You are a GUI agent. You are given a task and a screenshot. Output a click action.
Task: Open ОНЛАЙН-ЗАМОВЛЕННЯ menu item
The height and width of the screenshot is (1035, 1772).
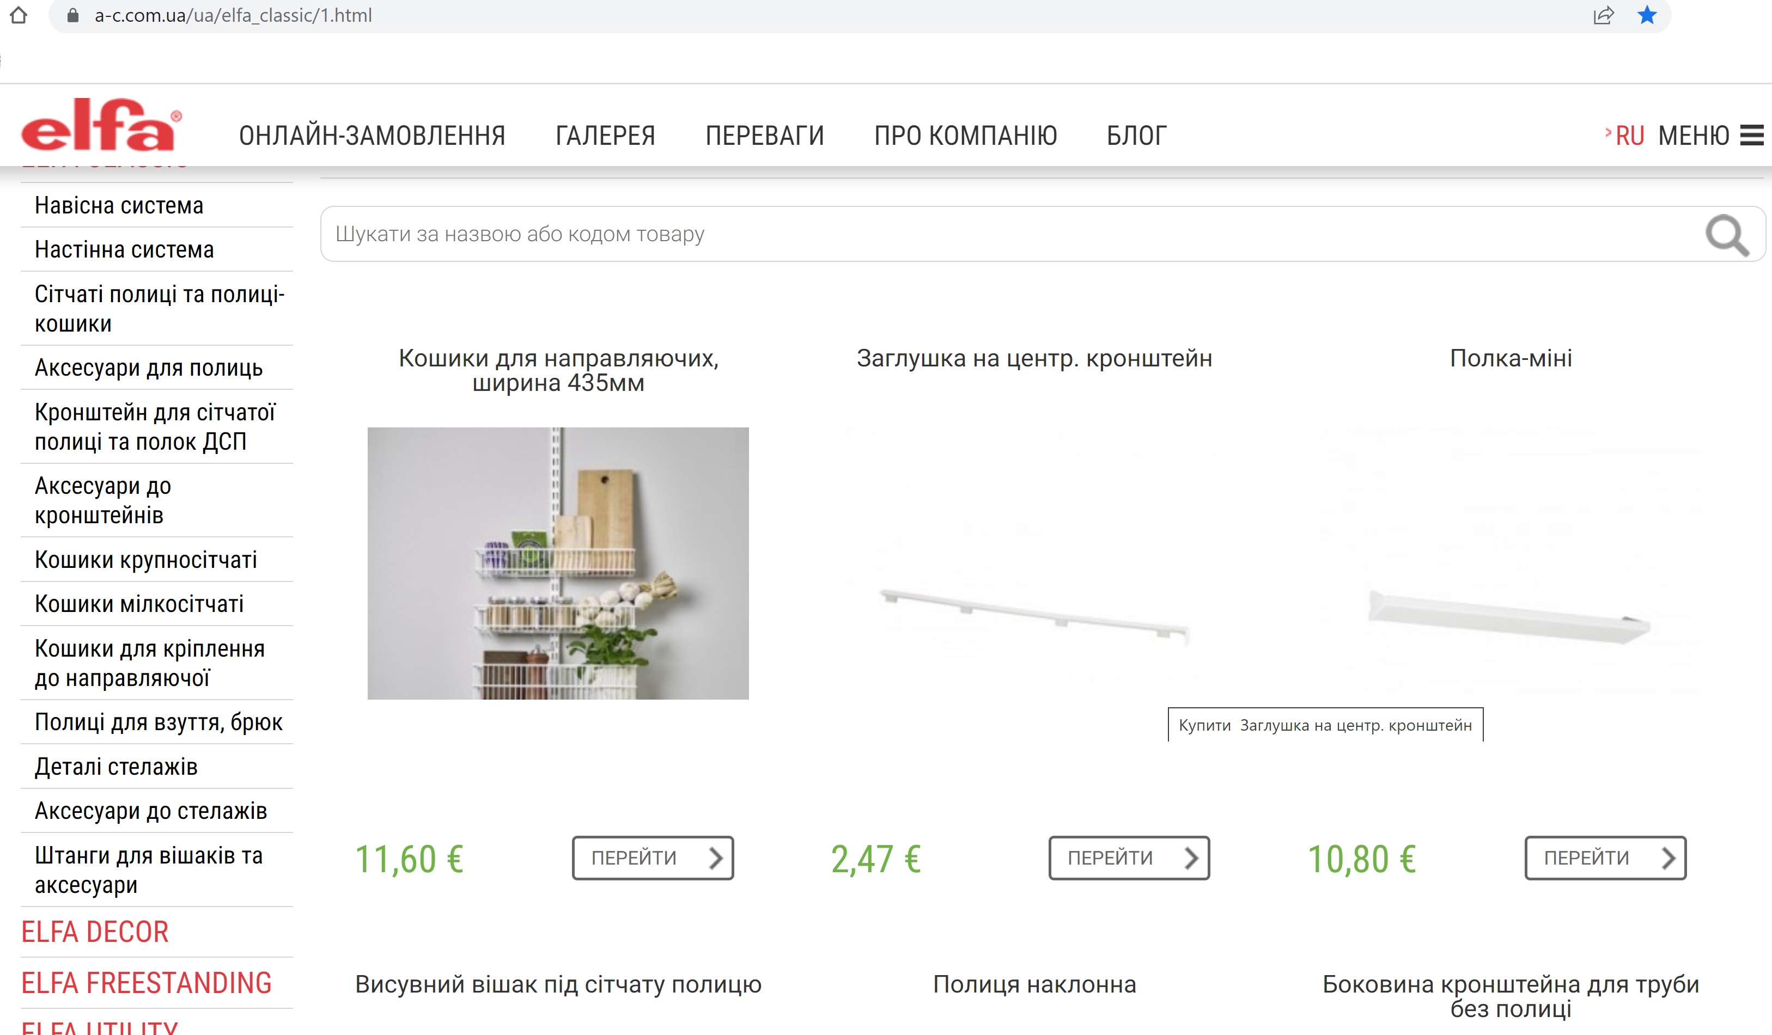[372, 136]
